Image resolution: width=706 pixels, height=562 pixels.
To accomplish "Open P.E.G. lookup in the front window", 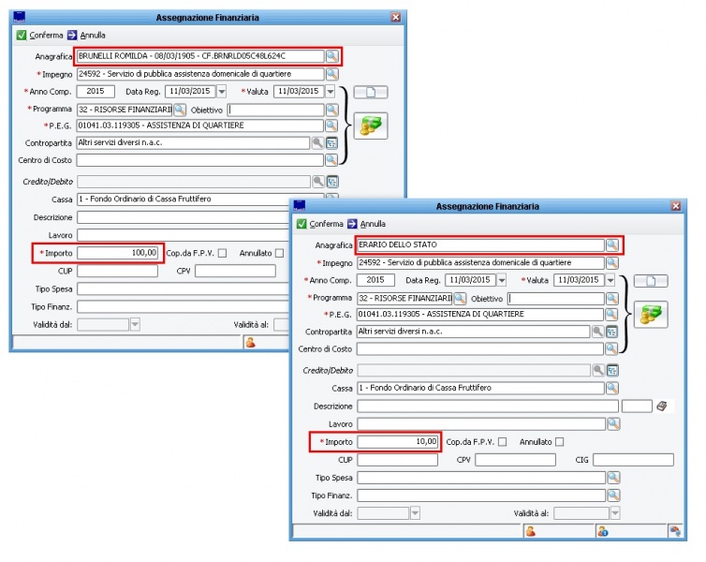I will (611, 315).
